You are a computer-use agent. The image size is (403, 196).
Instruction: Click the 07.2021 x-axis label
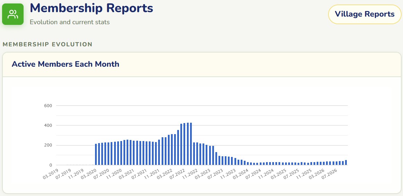[140, 174]
